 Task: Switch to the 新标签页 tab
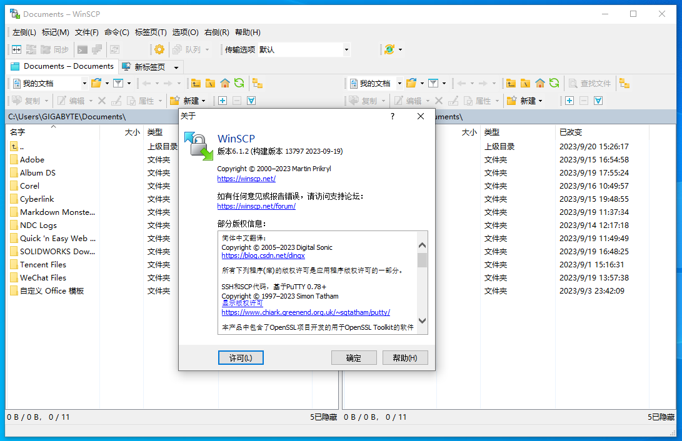[x=144, y=67]
